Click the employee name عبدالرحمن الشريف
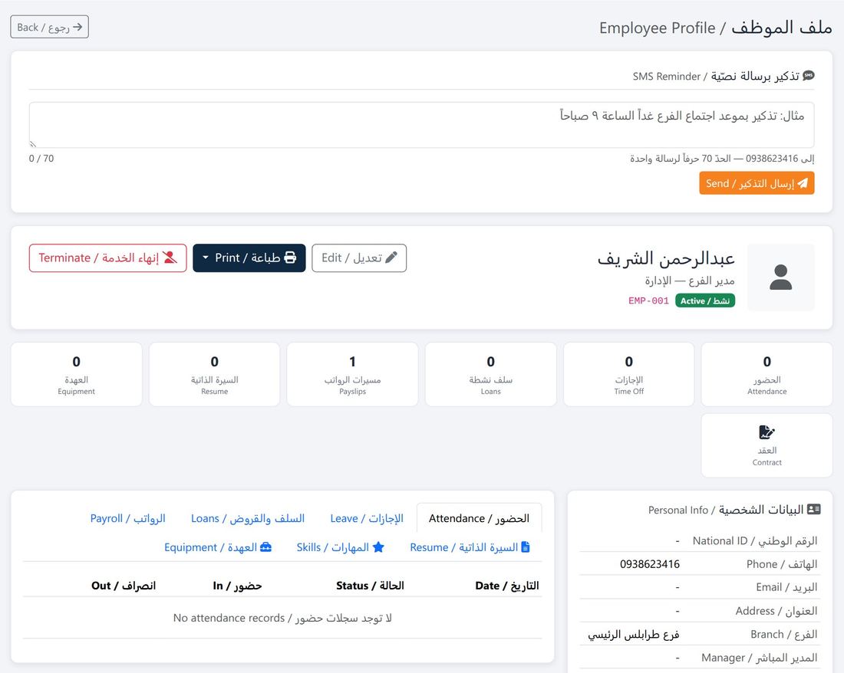844x673 pixels. tap(666, 258)
